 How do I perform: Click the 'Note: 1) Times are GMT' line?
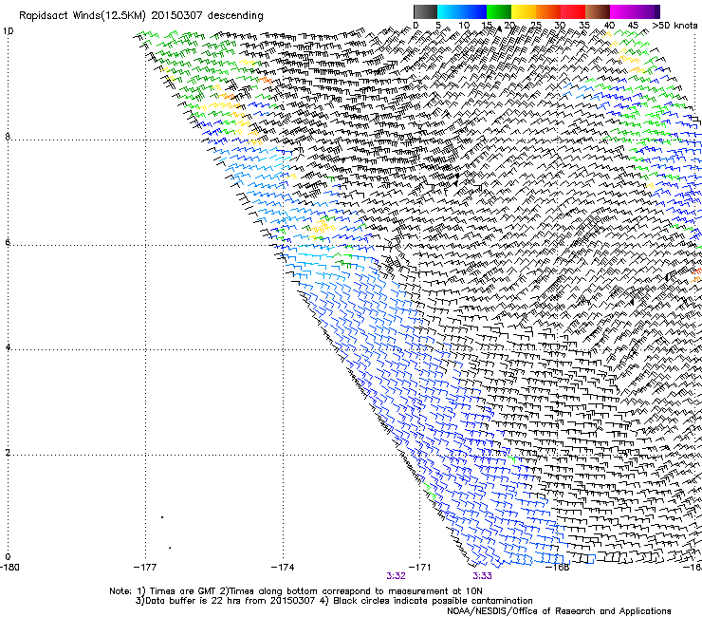296,591
